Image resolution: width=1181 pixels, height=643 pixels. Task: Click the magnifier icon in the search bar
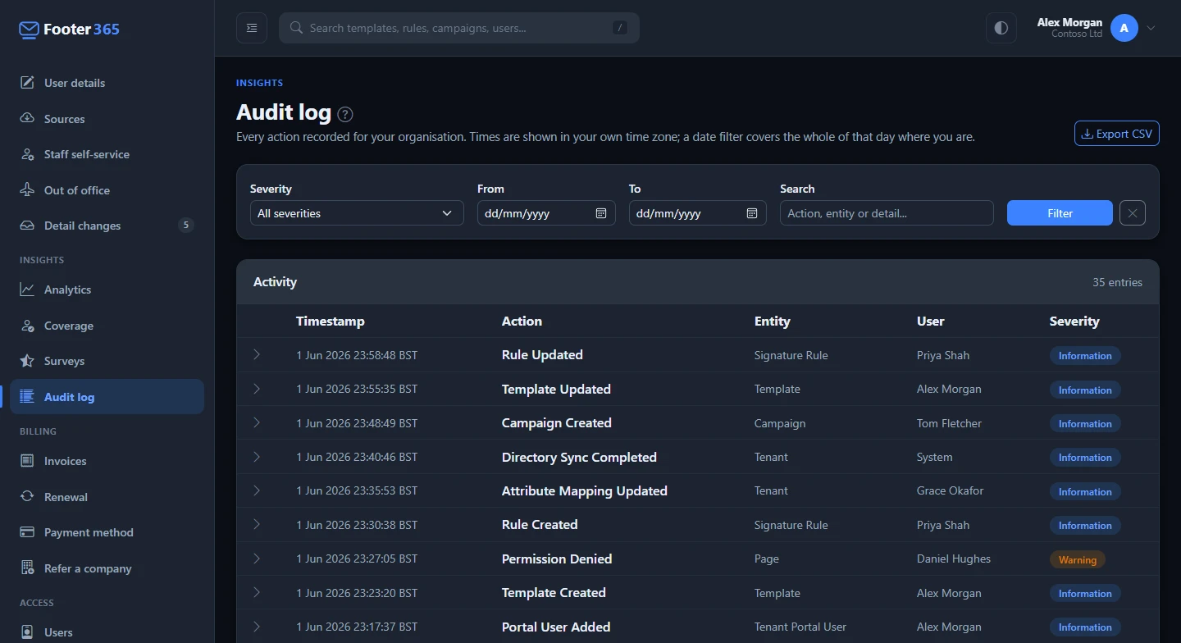tap(296, 28)
